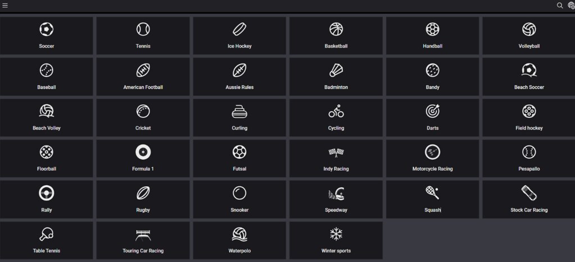Click the Ice Hockey puck icon
Viewport: 575px width, 262px height.
[239, 29]
